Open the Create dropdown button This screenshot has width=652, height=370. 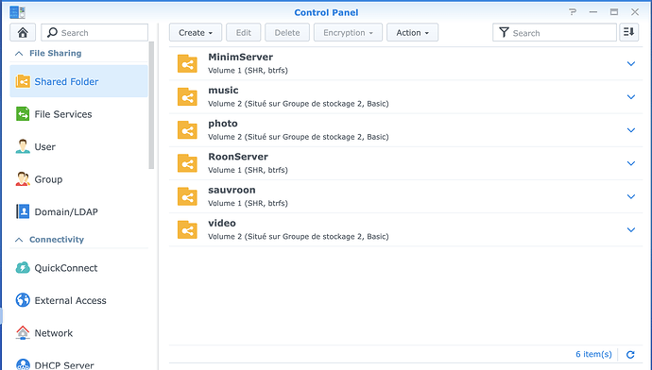click(196, 32)
